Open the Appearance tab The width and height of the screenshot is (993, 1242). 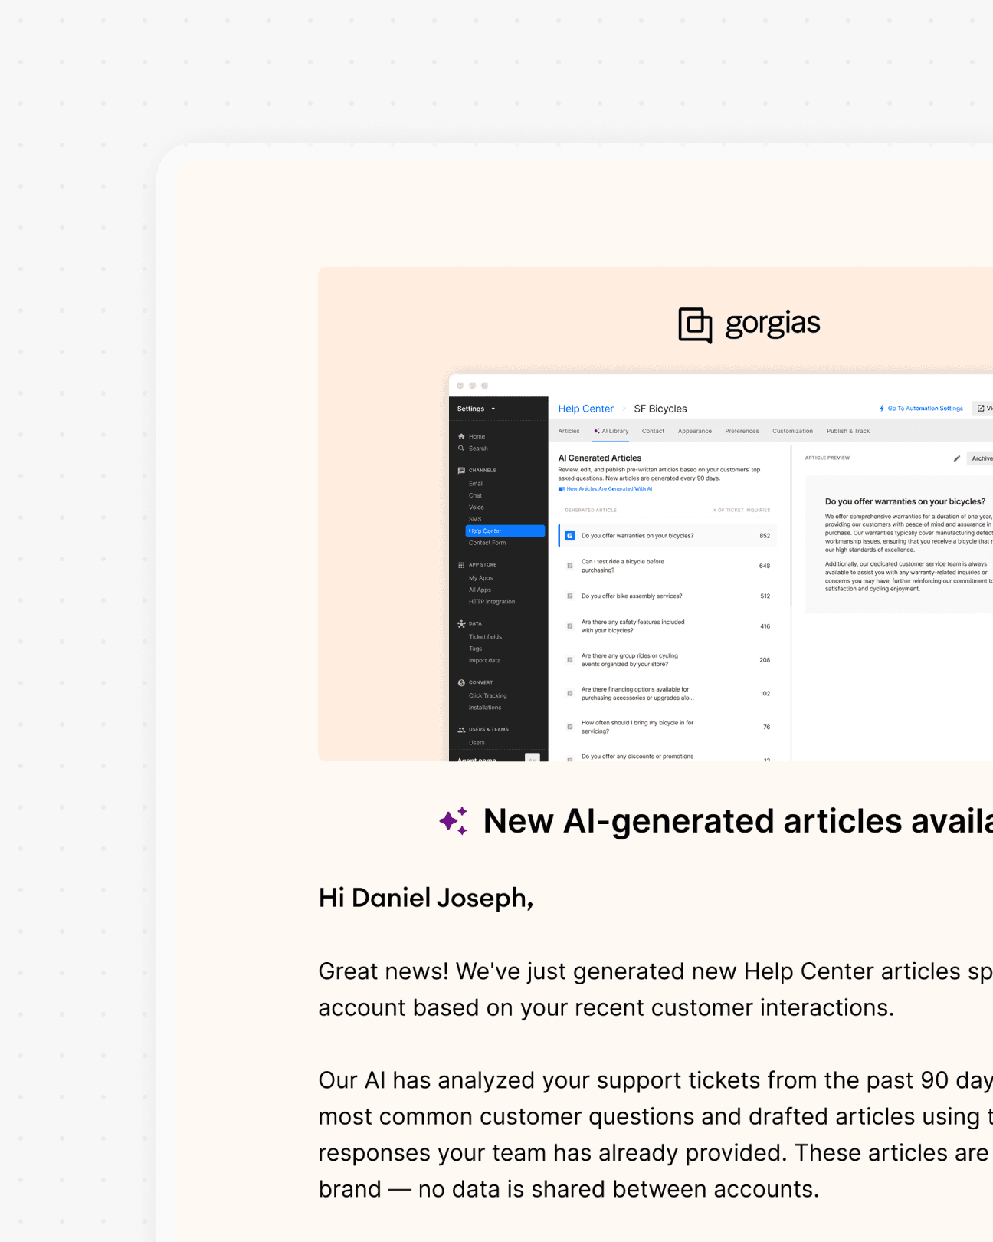point(695,431)
